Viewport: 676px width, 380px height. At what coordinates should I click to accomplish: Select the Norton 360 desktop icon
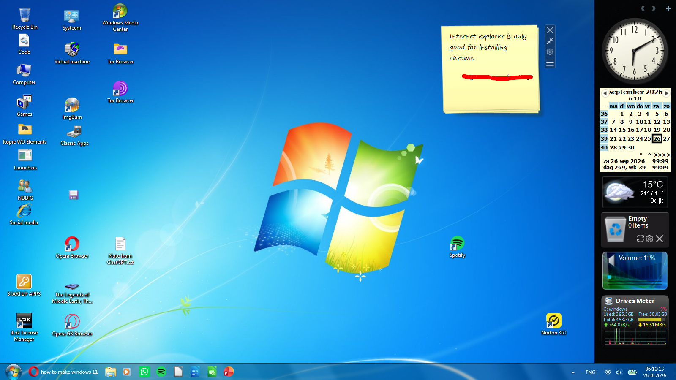pyautogui.click(x=553, y=324)
